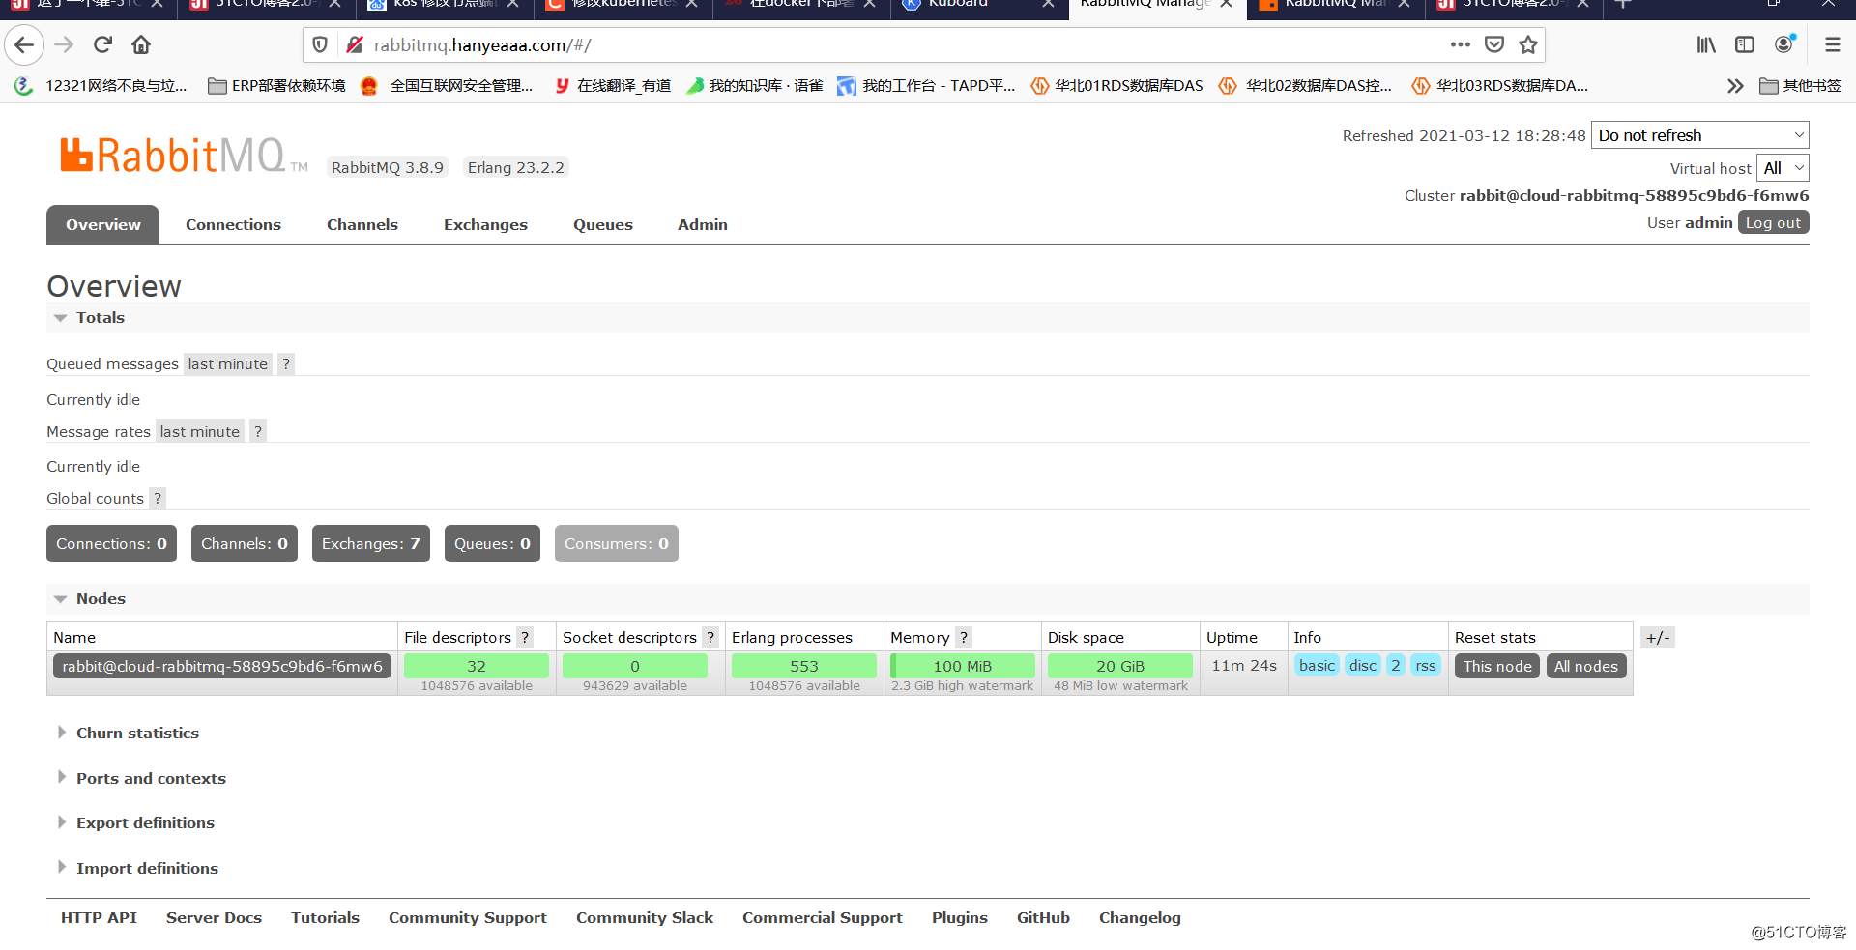The image size is (1856, 950).
Task: Open the Virtual host dropdown
Action: click(x=1783, y=168)
